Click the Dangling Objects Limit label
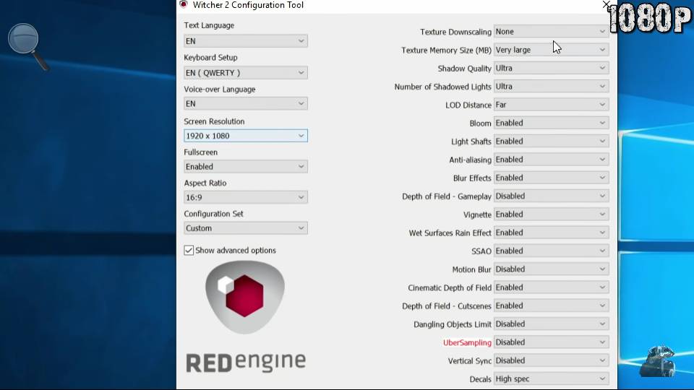This screenshot has height=390, width=694. [x=453, y=324]
